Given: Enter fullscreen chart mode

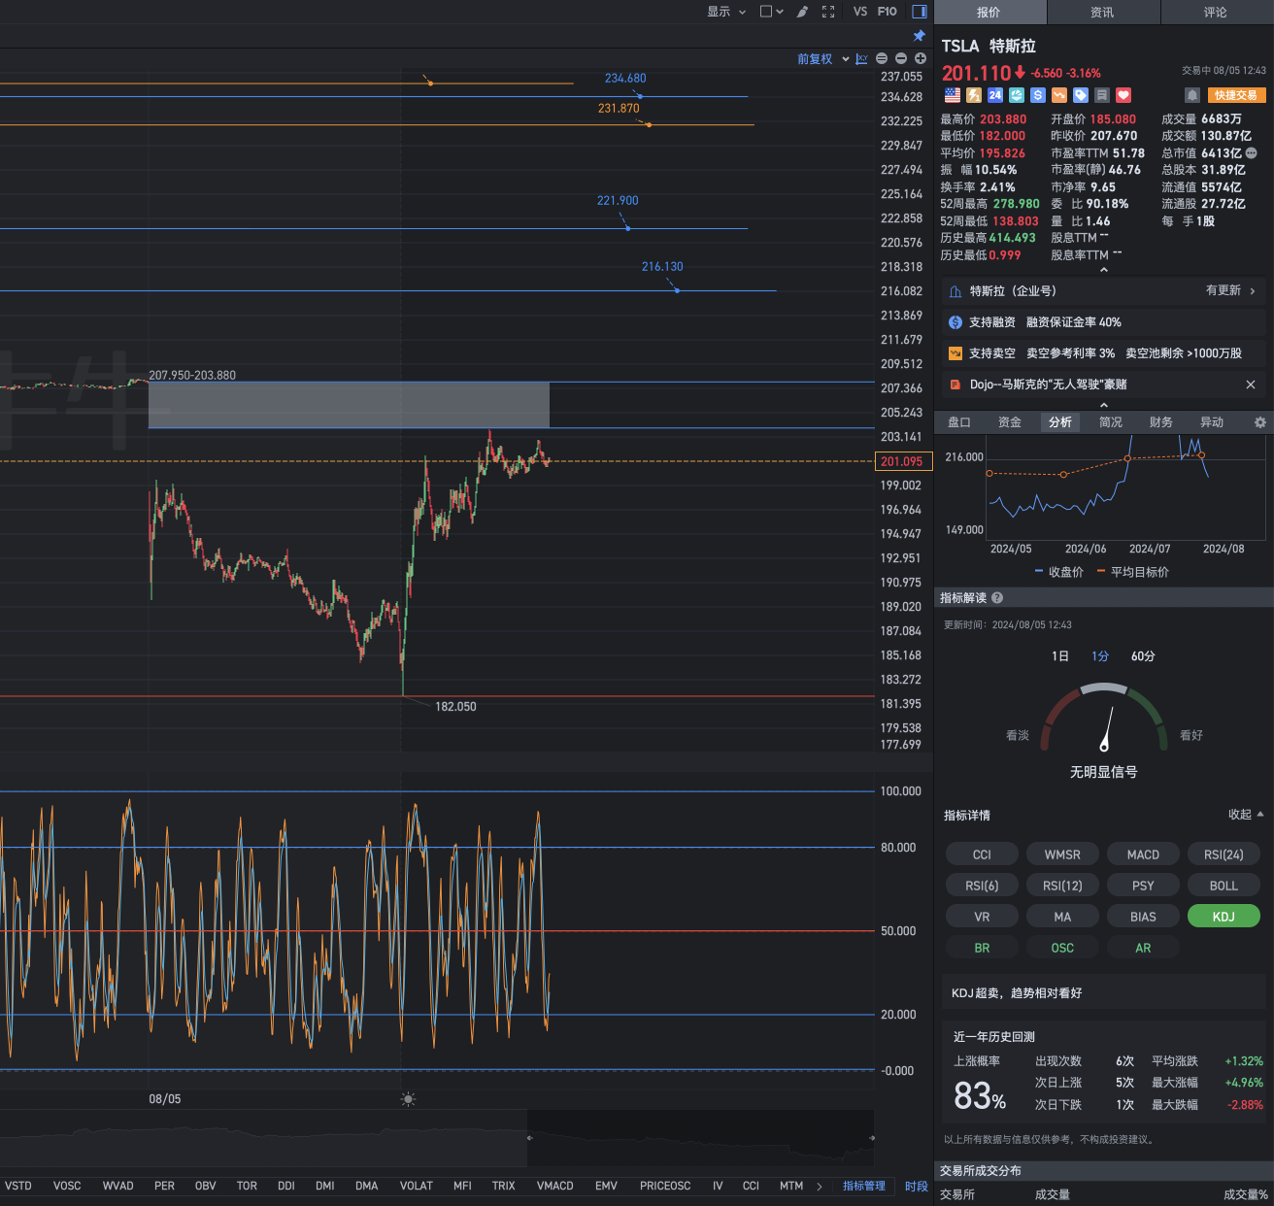Looking at the screenshot, I should point(828,12).
